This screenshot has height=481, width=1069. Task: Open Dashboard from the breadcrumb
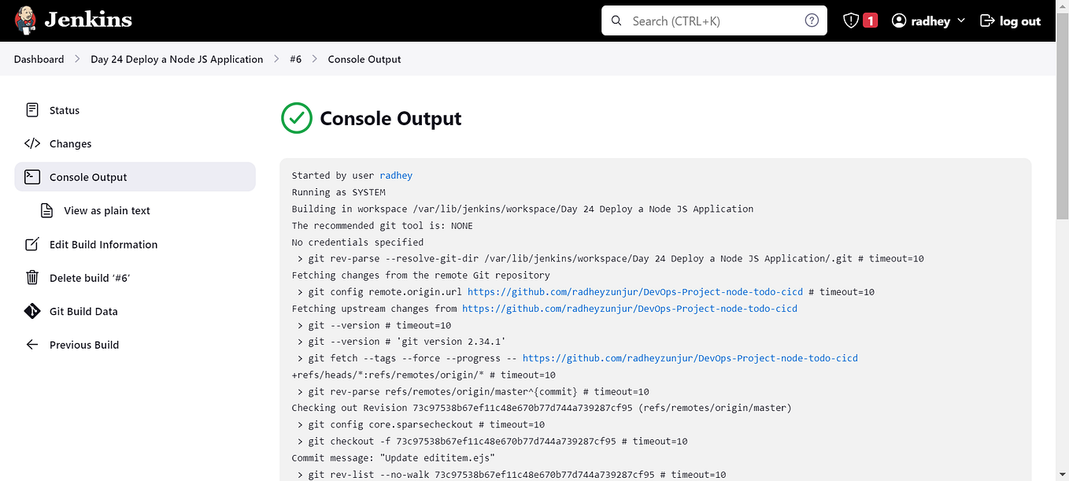coord(39,59)
